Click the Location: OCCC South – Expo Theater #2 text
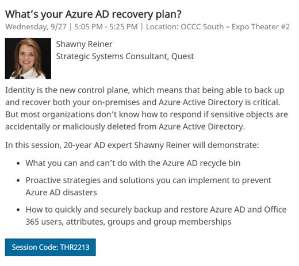This screenshot has height=266, width=299. [x=218, y=27]
